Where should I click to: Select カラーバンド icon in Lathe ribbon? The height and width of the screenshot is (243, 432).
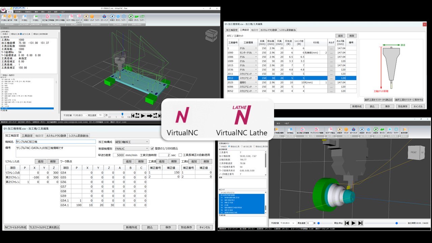353,130
